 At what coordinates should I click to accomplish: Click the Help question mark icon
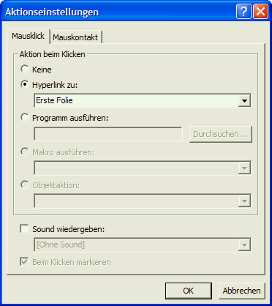pyautogui.click(x=243, y=12)
